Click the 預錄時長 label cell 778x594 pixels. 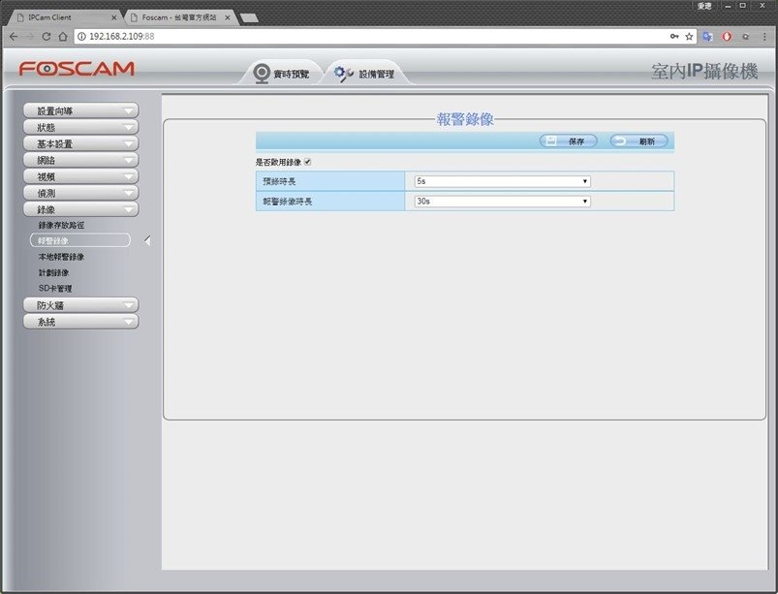pos(330,181)
